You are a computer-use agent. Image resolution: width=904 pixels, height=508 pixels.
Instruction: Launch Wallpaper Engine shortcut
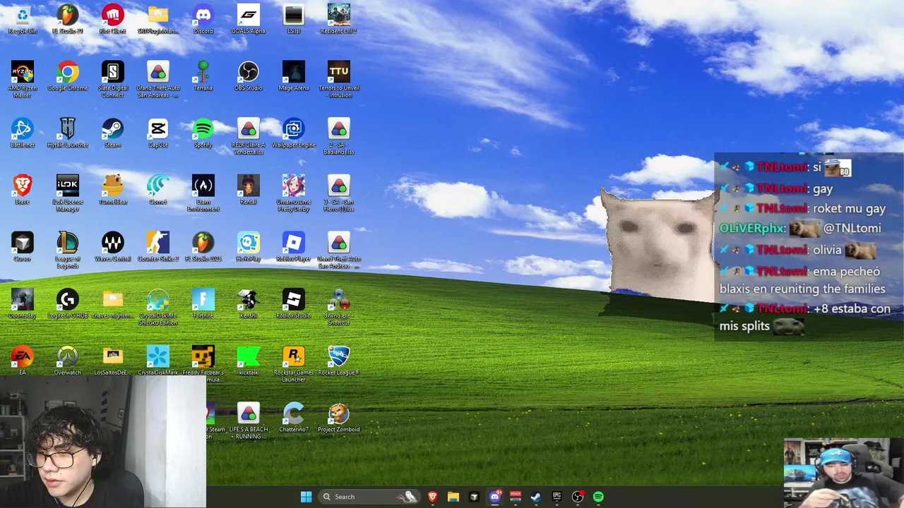pos(294,133)
